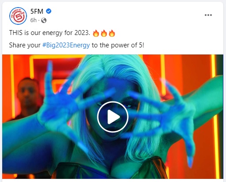Screen dimensions: 226x182
Task: Click the words 'Share your' in the caption
Action: (25, 45)
